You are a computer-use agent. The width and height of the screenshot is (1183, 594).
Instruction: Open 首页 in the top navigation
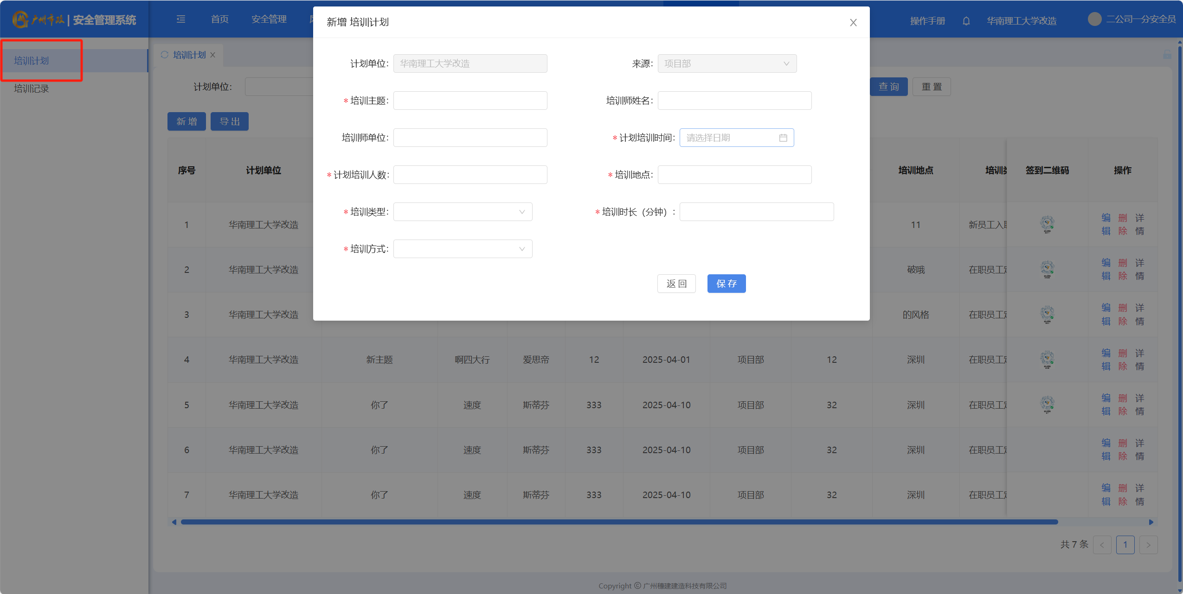[219, 19]
